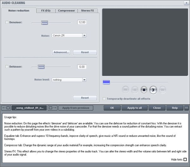This screenshot has height=167, width=190.
Task: Open the Noise level dropdown showing nothing
Action: tap(69, 80)
